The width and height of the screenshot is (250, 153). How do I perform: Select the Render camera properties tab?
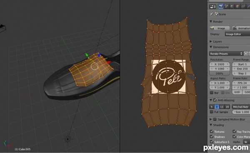click(x=221, y=6)
